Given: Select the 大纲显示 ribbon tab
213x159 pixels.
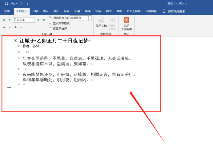Looking at the screenshot, I should (x=22, y=11).
